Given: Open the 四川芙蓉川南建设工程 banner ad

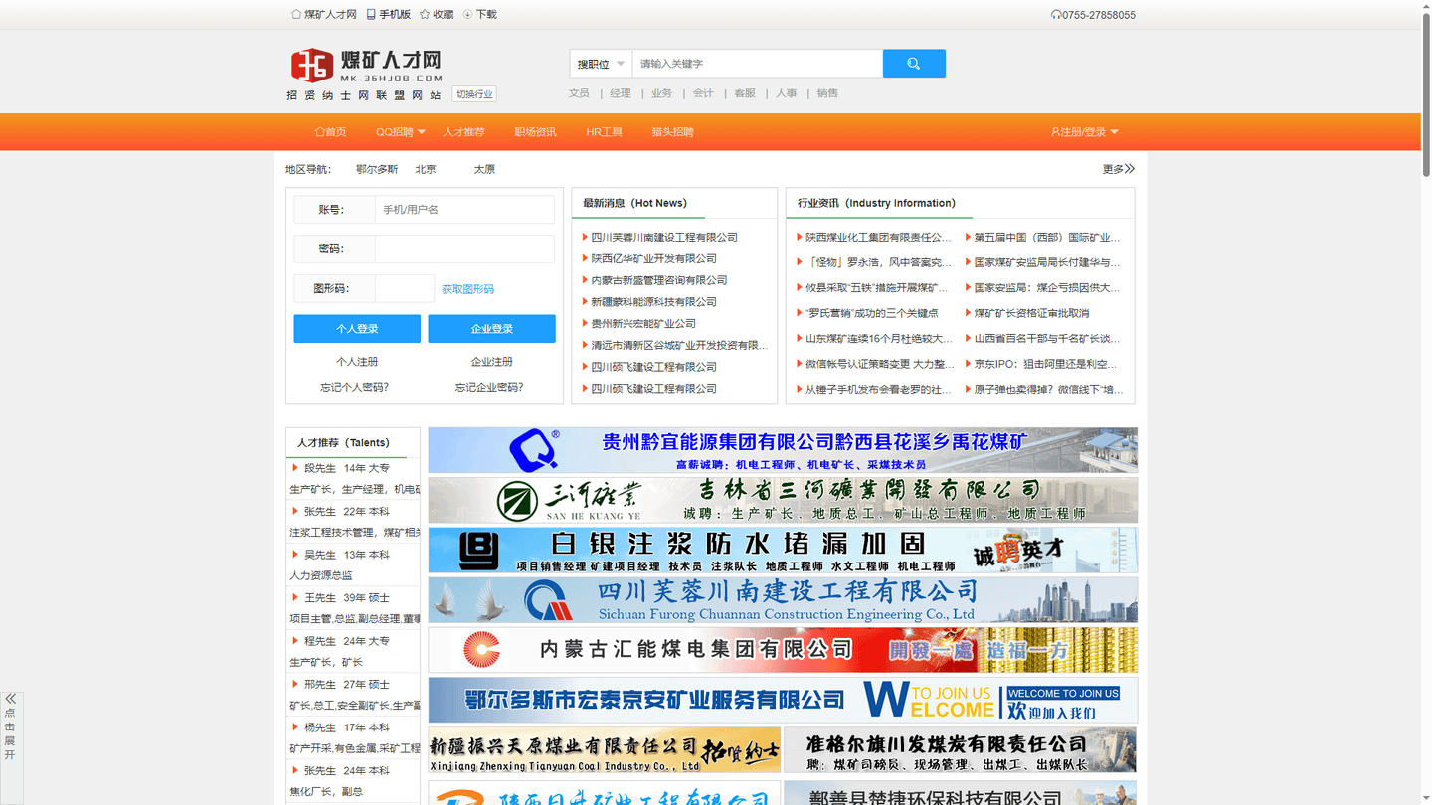Looking at the screenshot, I should (783, 600).
